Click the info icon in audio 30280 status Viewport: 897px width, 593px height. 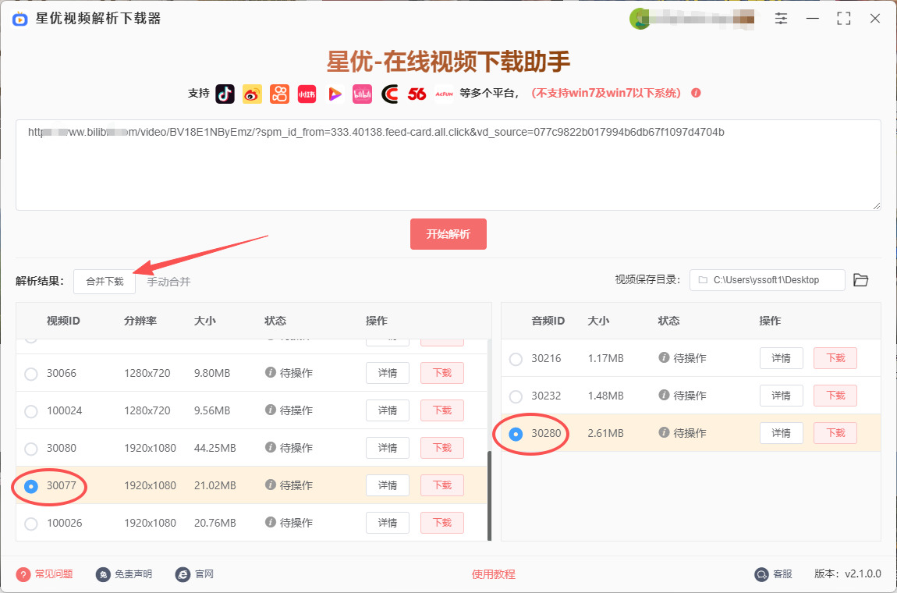[664, 432]
